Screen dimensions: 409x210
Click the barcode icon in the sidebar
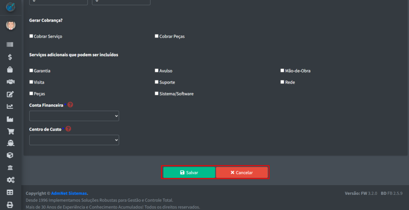click(10, 45)
